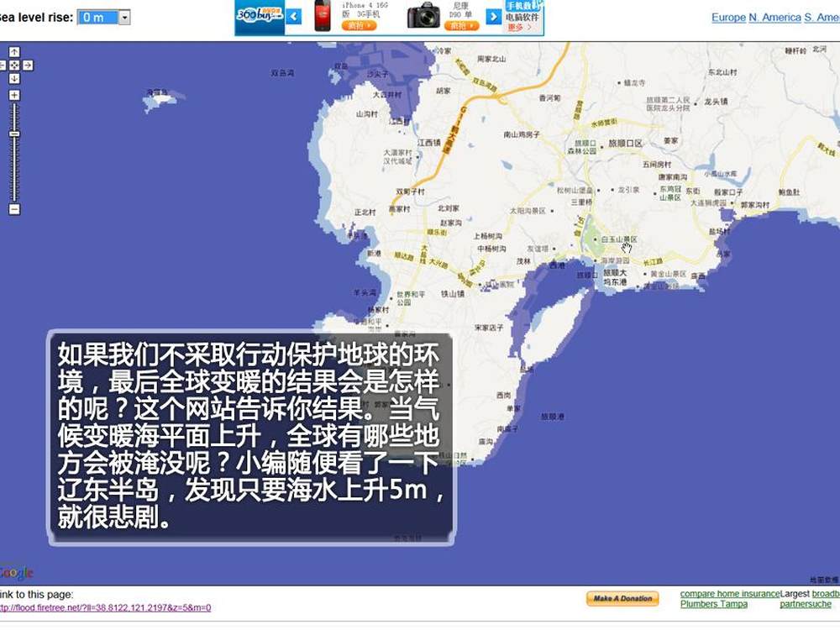
Task: Open the Sea level rise dropdown
Action: (104, 17)
